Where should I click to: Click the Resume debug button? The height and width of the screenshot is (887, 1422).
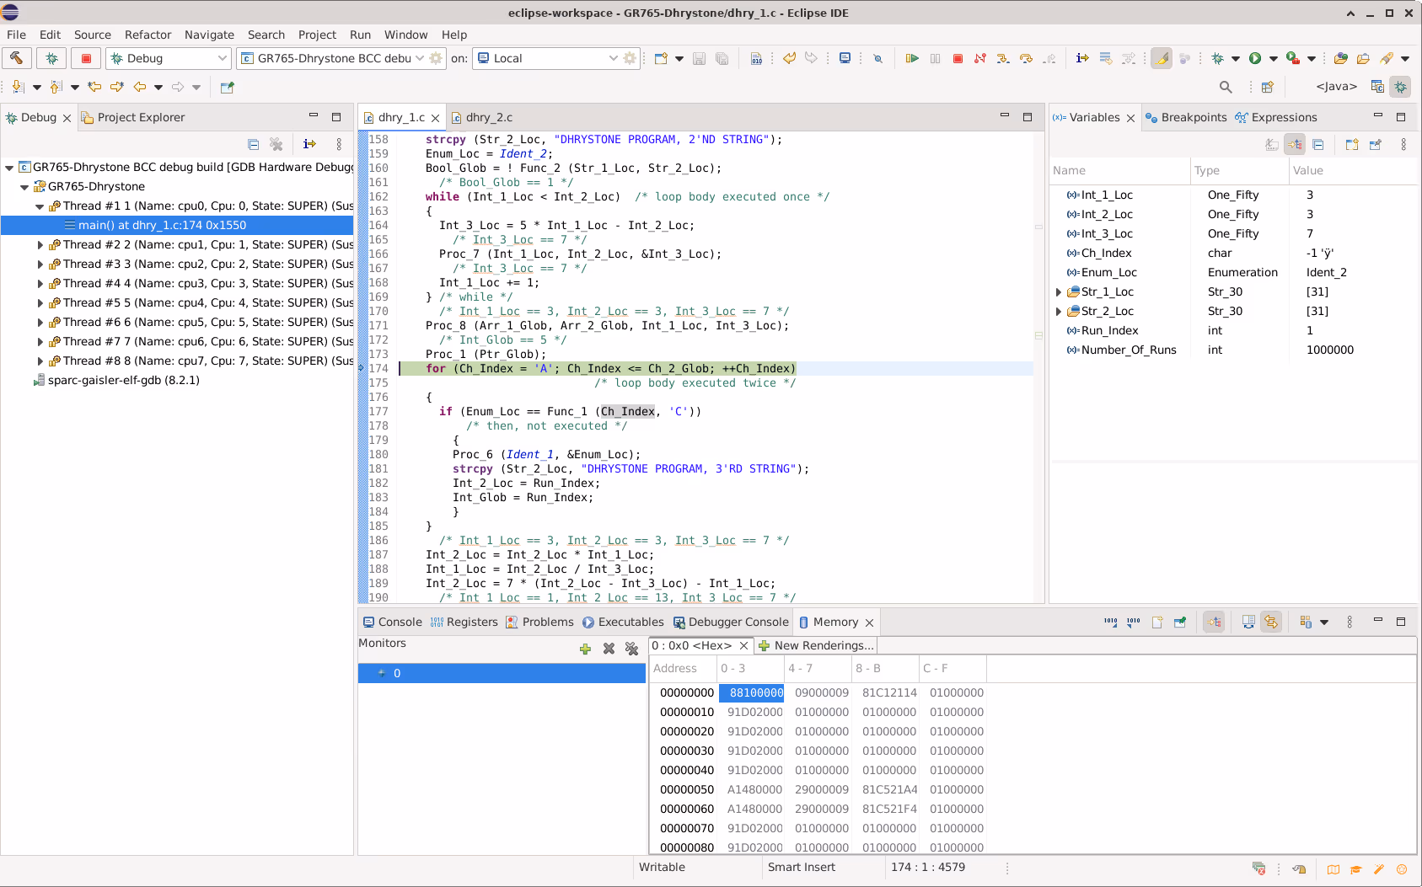click(x=912, y=58)
